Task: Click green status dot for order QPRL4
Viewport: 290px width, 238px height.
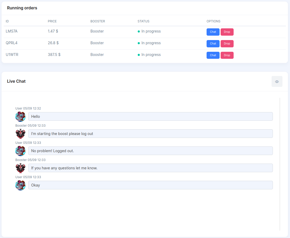Action: 139,43
